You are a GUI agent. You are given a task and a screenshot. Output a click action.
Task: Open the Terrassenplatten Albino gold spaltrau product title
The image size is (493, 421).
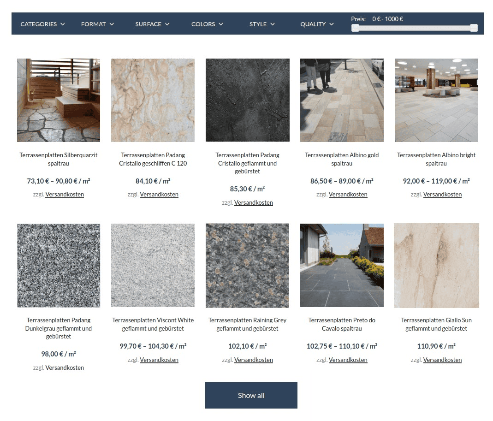342,159
